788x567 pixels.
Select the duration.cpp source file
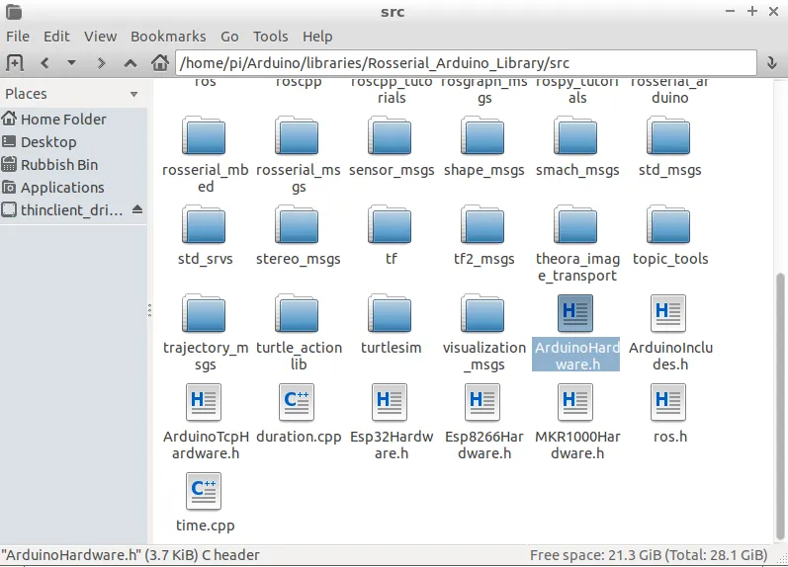[x=298, y=403]
